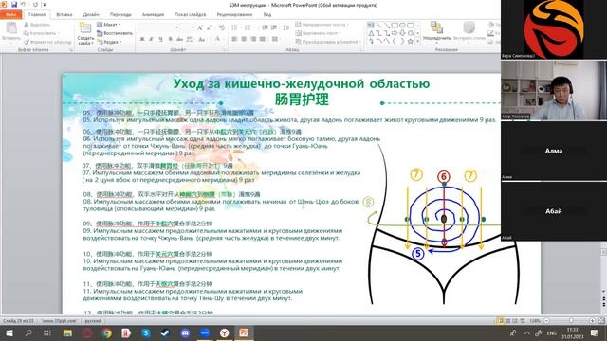
Task: Zoom out using minus button
Action: (546, 321)
